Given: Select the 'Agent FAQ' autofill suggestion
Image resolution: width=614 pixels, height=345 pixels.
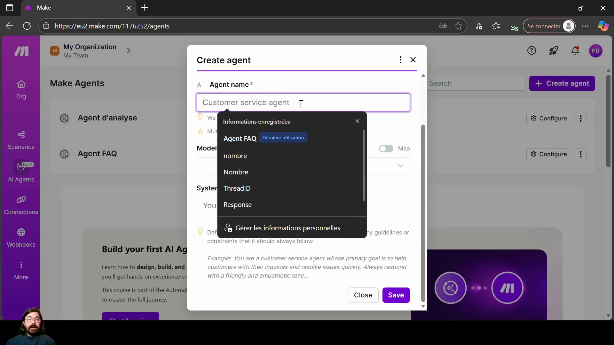Looking at the screenshot, I should (x=240, y=139).
